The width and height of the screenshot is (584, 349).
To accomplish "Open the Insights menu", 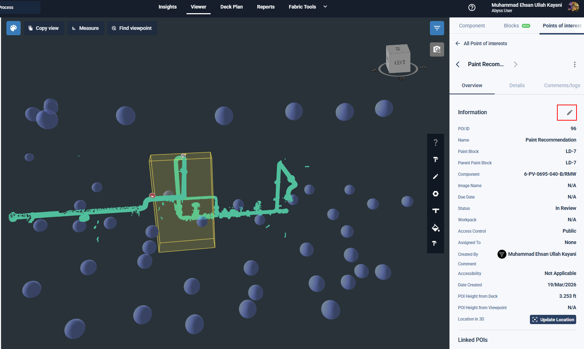I will coord(167,7).
